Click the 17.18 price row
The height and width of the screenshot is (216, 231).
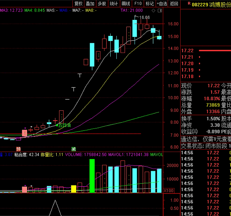tap(206, 77)
